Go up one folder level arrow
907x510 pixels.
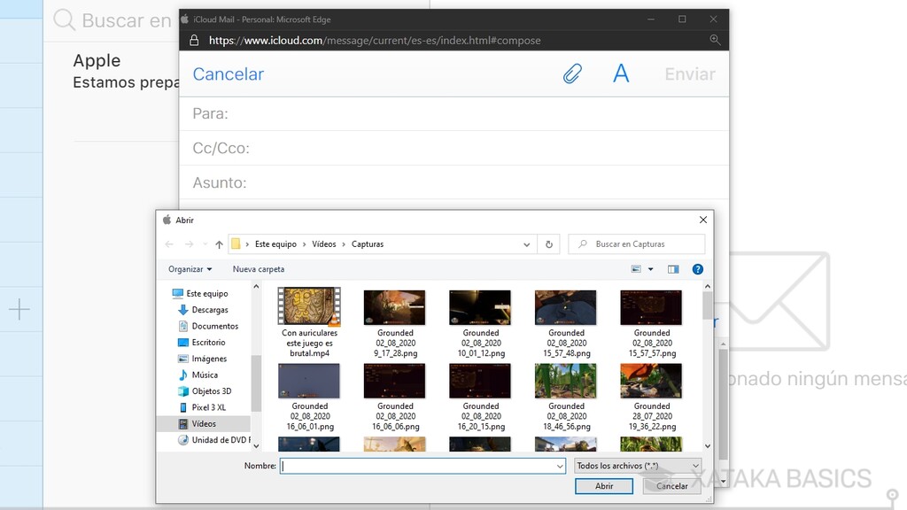[219, 244]
